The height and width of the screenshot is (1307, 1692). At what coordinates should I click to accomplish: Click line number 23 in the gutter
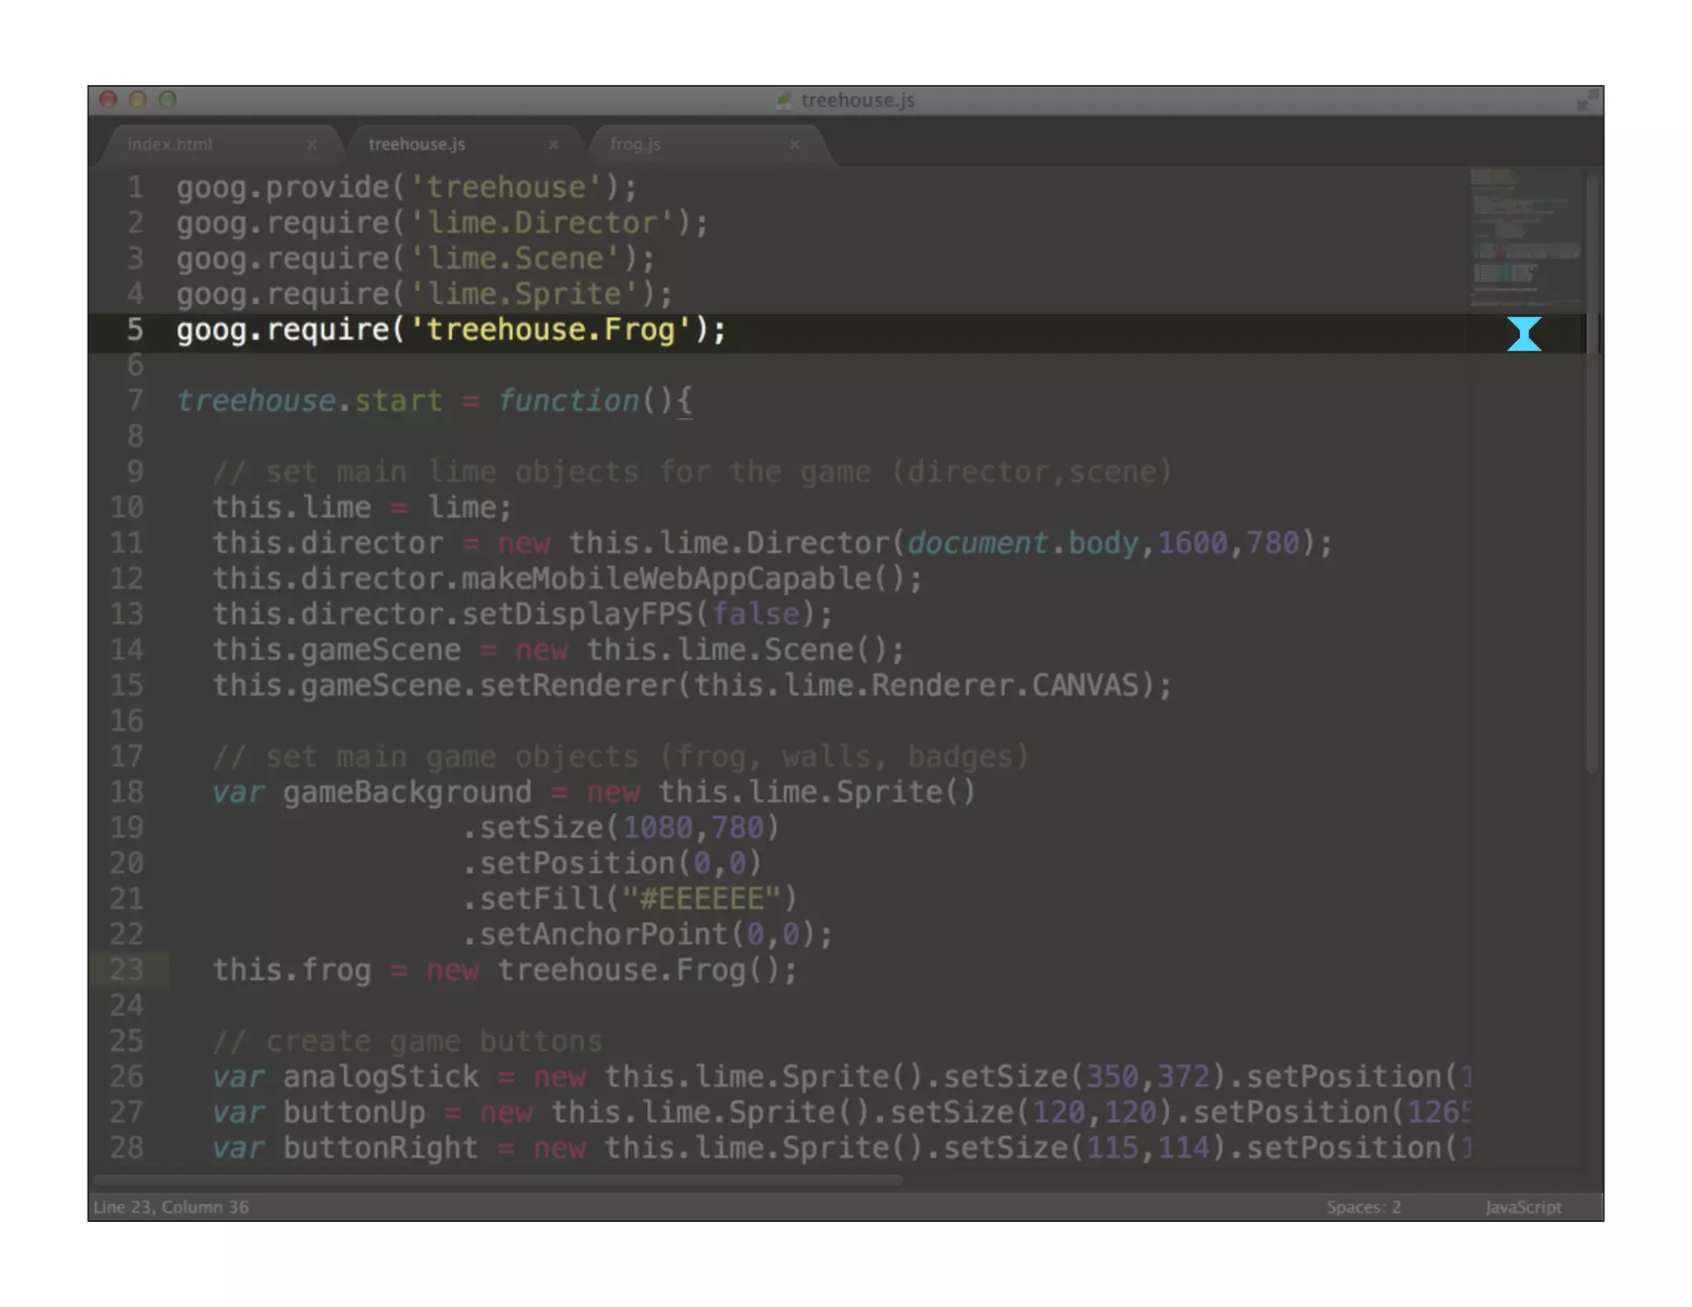click(127, 970)
